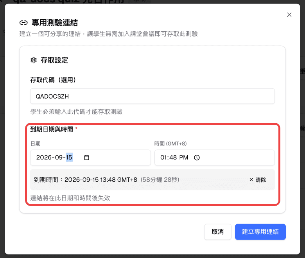The width and height of the screenshot is (305, 258).
Task: Click the 日期 field label
Action: (x=36, y=144)
